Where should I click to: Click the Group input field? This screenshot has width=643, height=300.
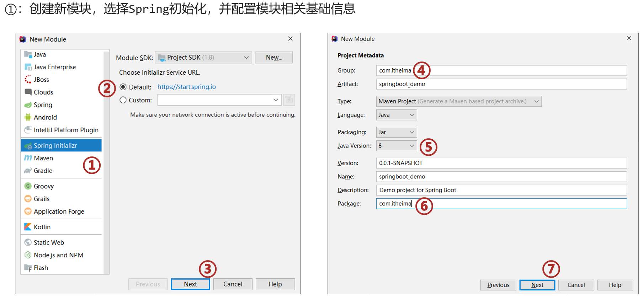(501, 70)
